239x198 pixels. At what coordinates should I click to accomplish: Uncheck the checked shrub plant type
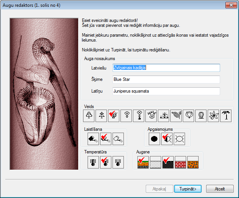(114, 116)
